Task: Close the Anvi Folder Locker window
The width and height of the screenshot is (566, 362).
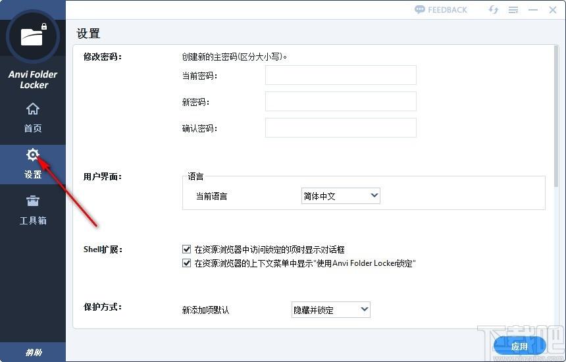Action: (553, 10)
